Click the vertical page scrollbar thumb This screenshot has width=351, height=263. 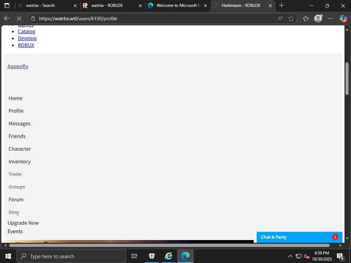tap(347, 78)
